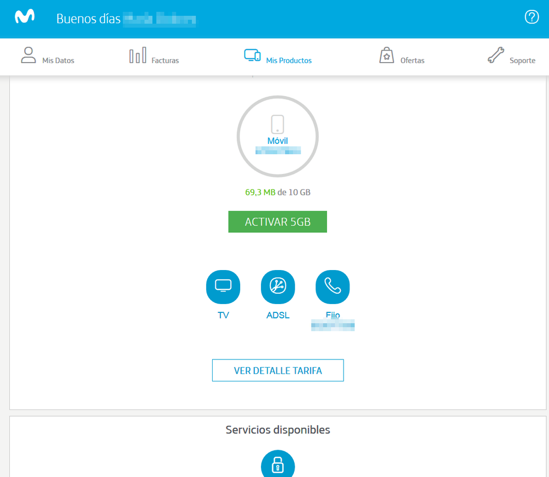Select the mobile phone icon inside circle
The image size is (549, 477).
click(x=278, y=124)
